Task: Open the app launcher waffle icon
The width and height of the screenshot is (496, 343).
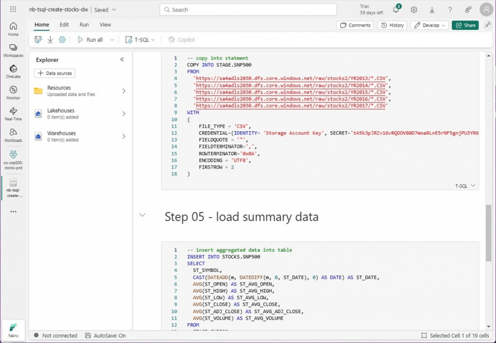Action: tap(13, 10)
